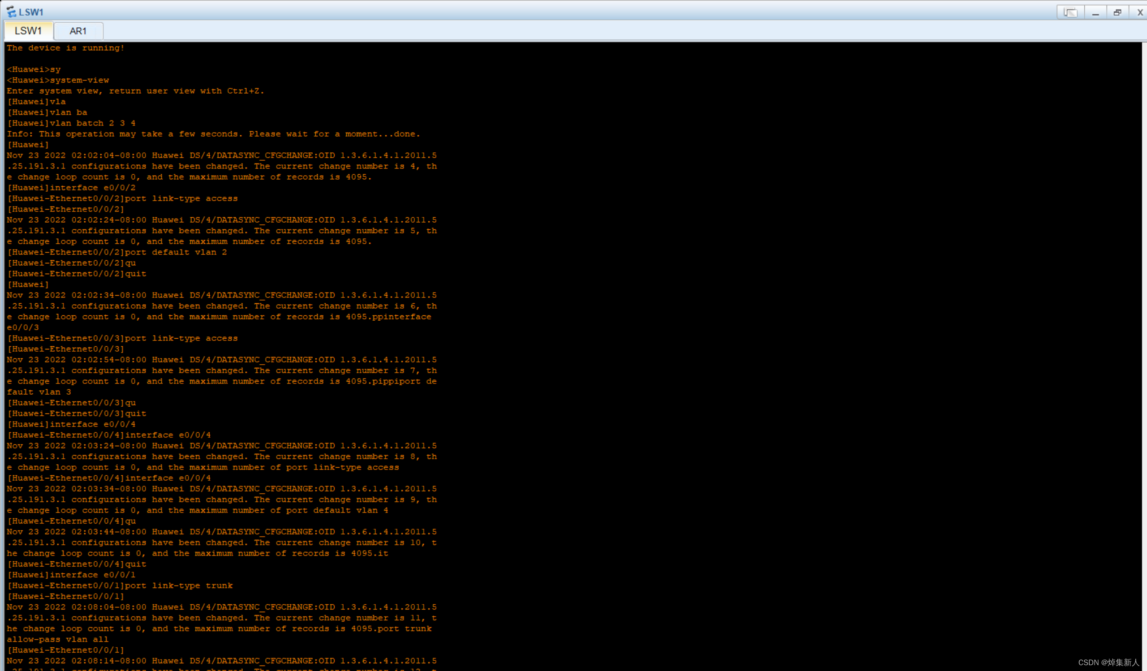This screenshot has height=671, width=1147.
Task: Switch to the AR1 tab
Action: click(78, 31)
